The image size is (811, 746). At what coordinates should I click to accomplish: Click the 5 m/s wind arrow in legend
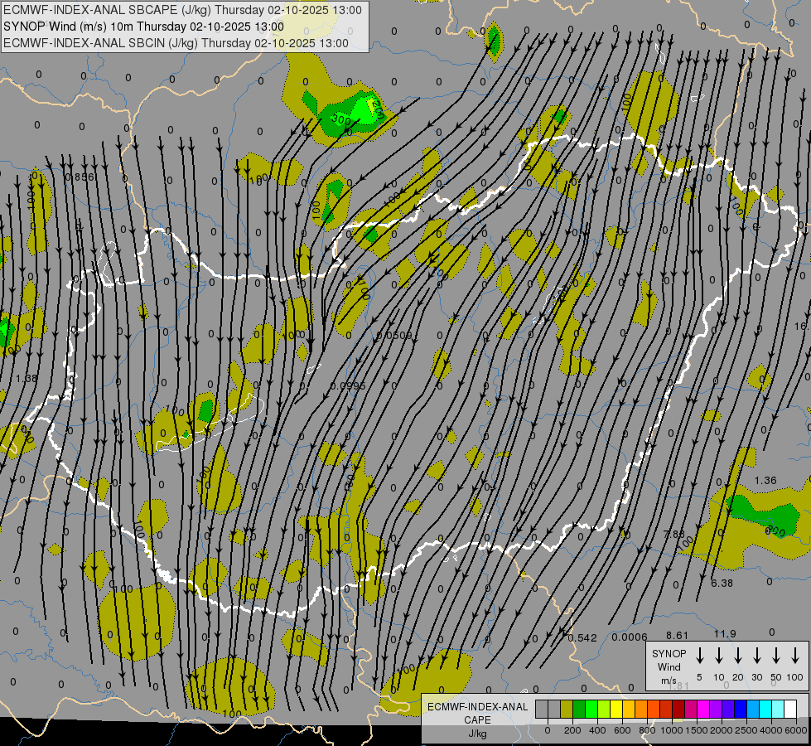click(x=700, y=655)
